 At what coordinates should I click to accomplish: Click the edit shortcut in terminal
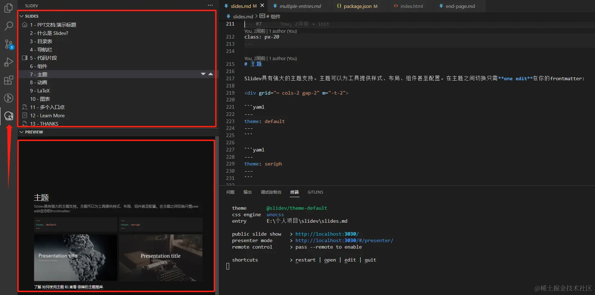pyautogui.click(x=350, y=260)
